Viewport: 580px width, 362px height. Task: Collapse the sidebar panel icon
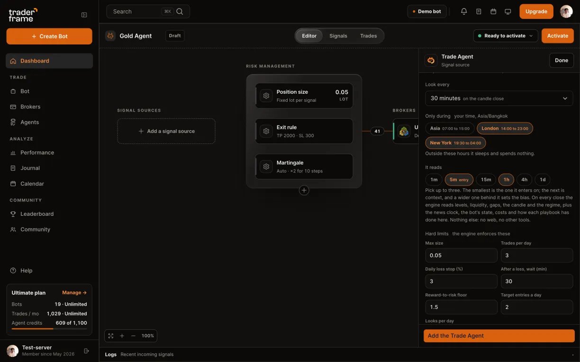point(84,15)
